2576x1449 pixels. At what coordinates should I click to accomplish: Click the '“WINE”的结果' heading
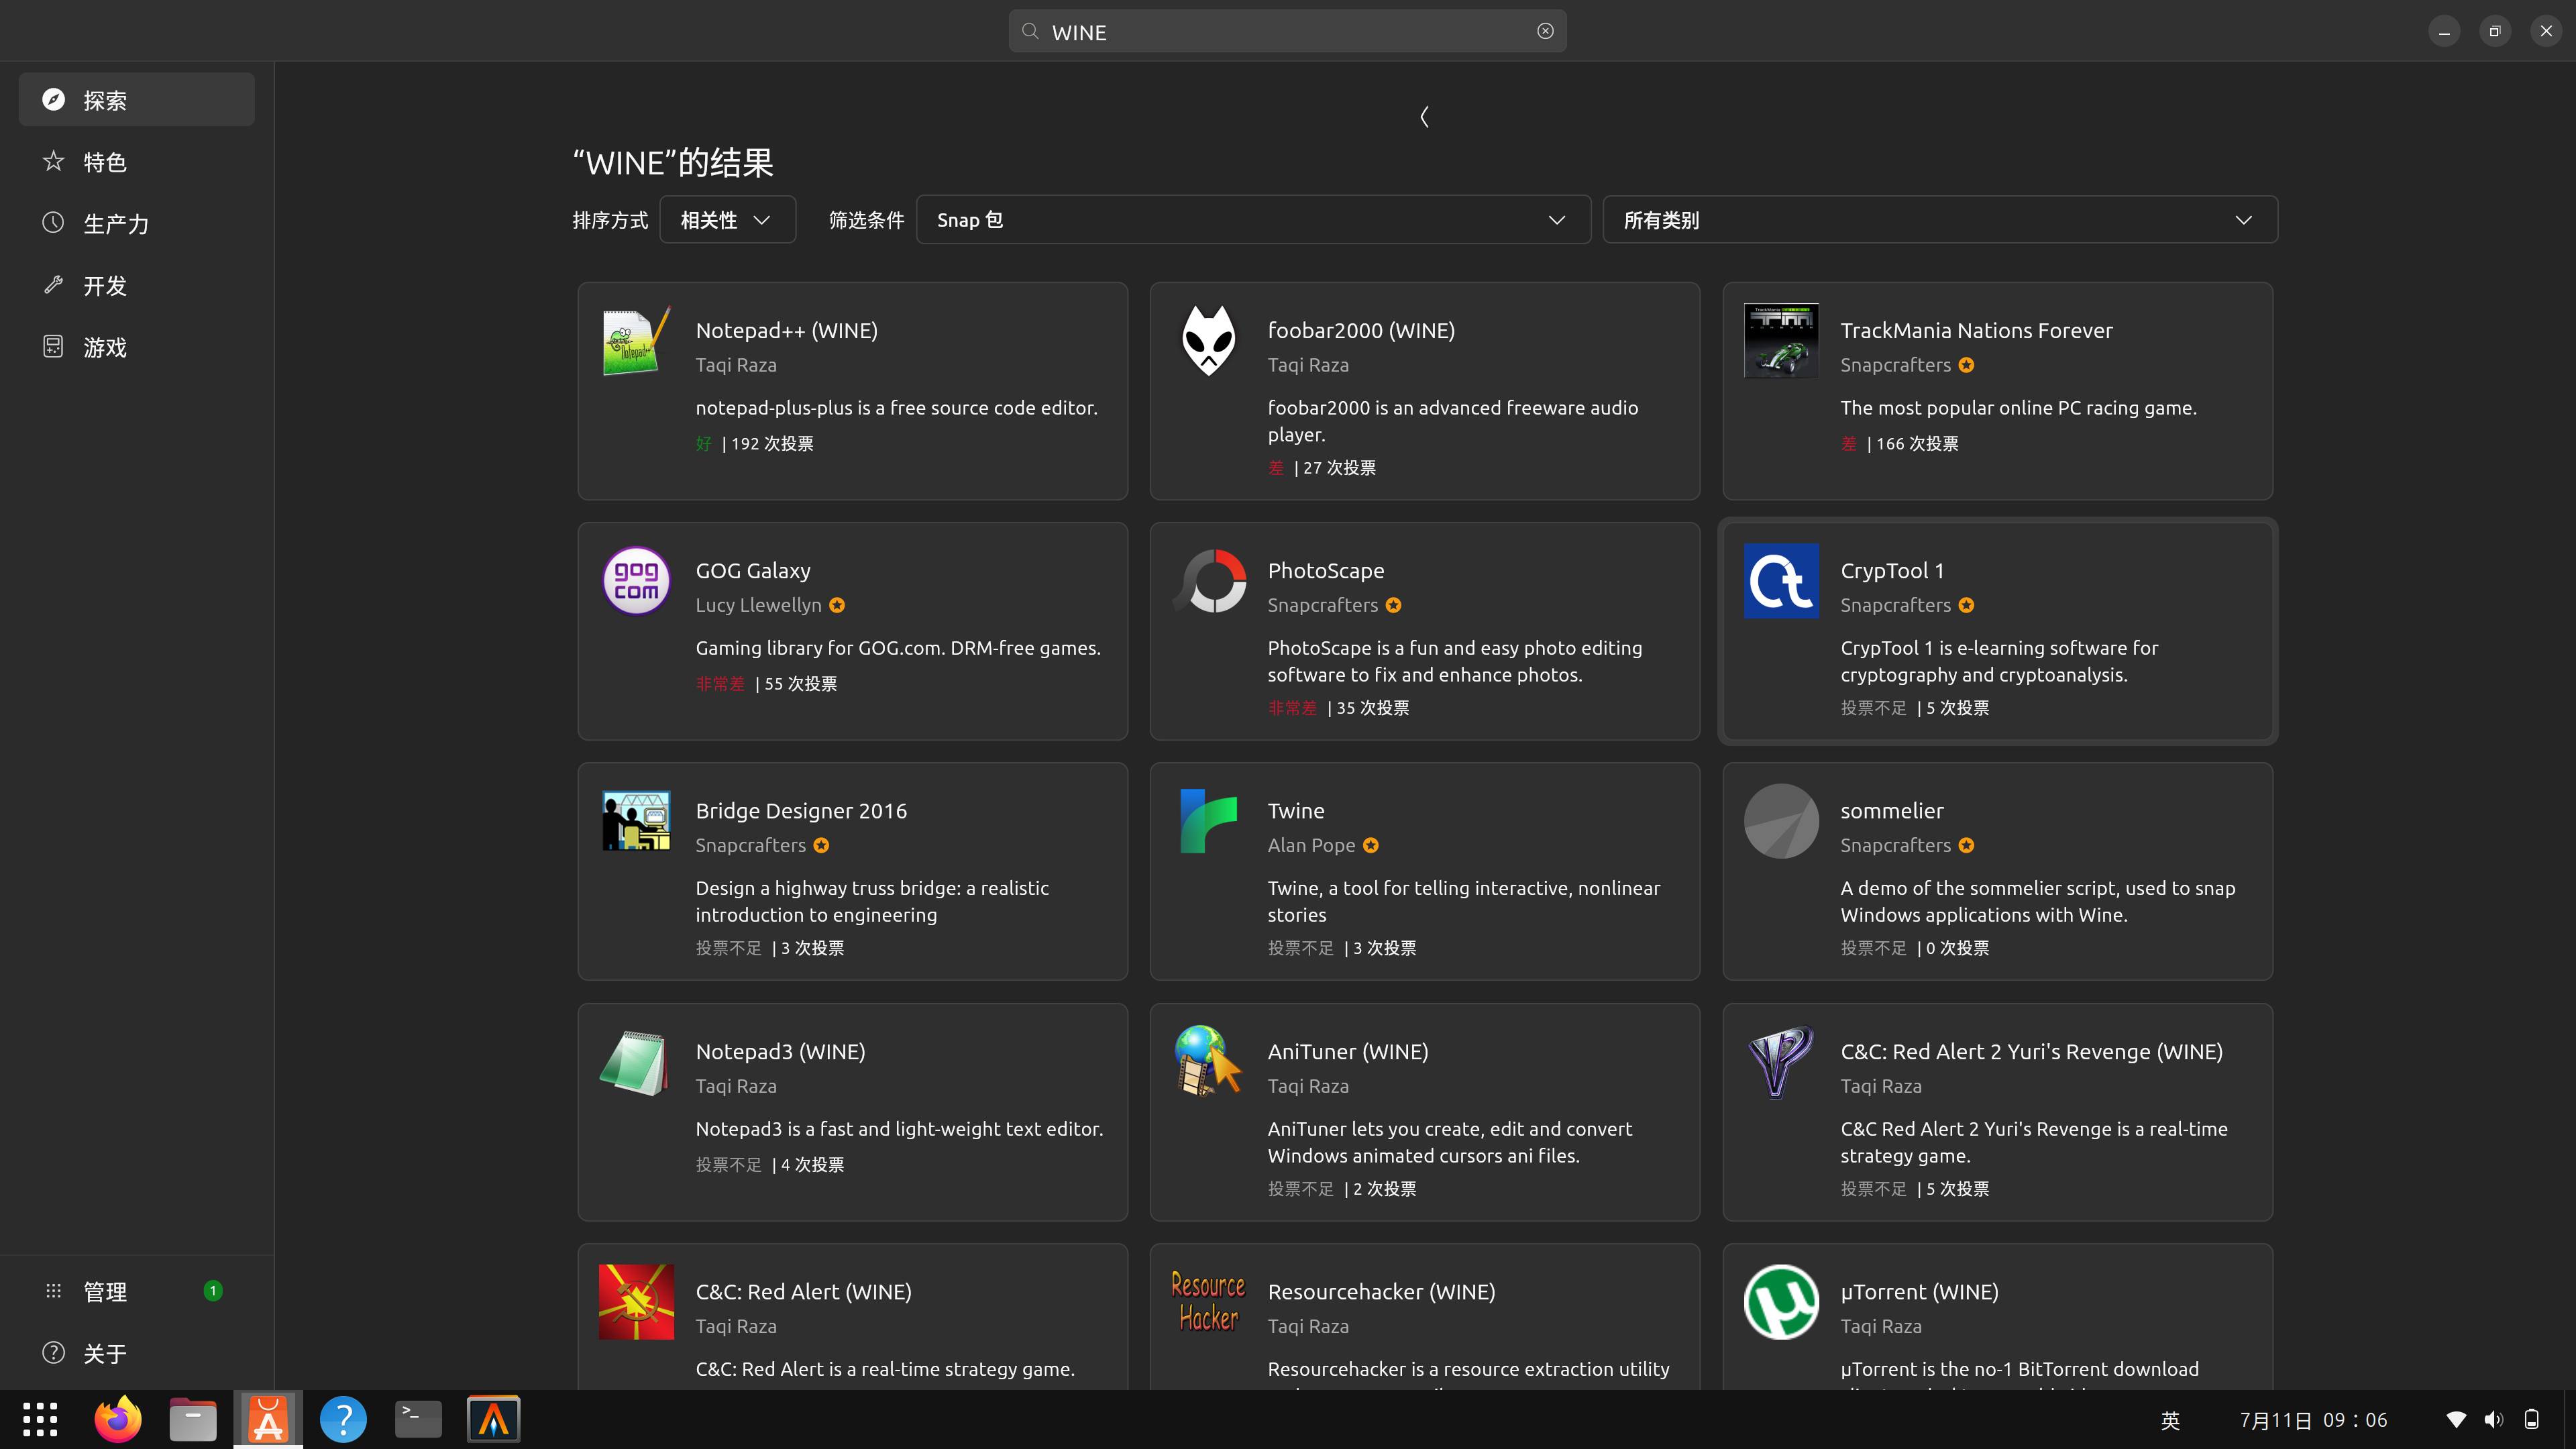(x=673, y=162)
